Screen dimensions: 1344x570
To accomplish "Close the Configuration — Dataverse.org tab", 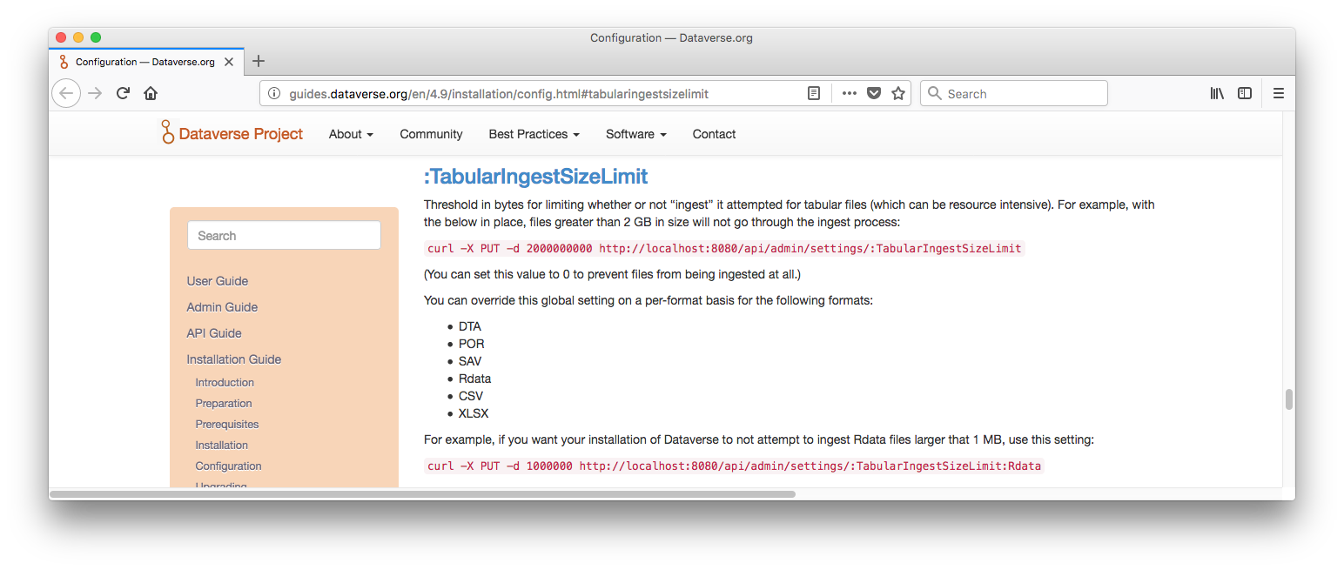I will [229, 62].
